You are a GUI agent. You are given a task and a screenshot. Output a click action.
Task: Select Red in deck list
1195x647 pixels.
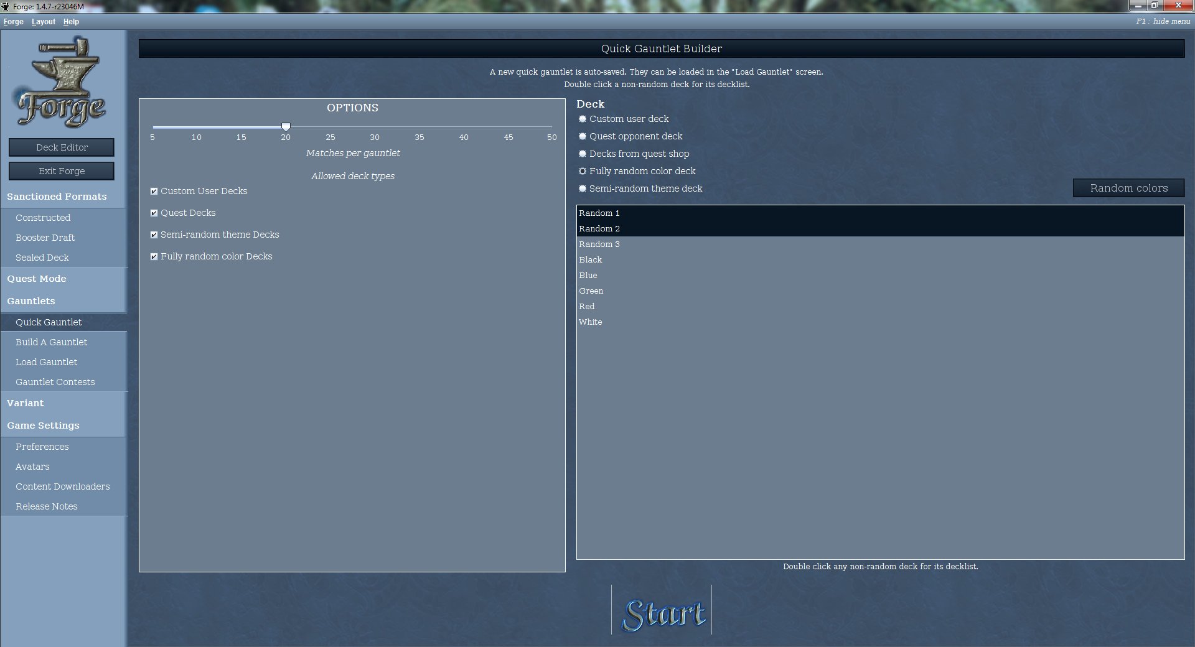pos(880,307)
